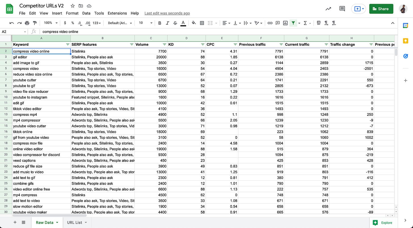Toggle the green filter funnel button
The height and width of the screenshot is (228, 413).
[x=293, y=23]
